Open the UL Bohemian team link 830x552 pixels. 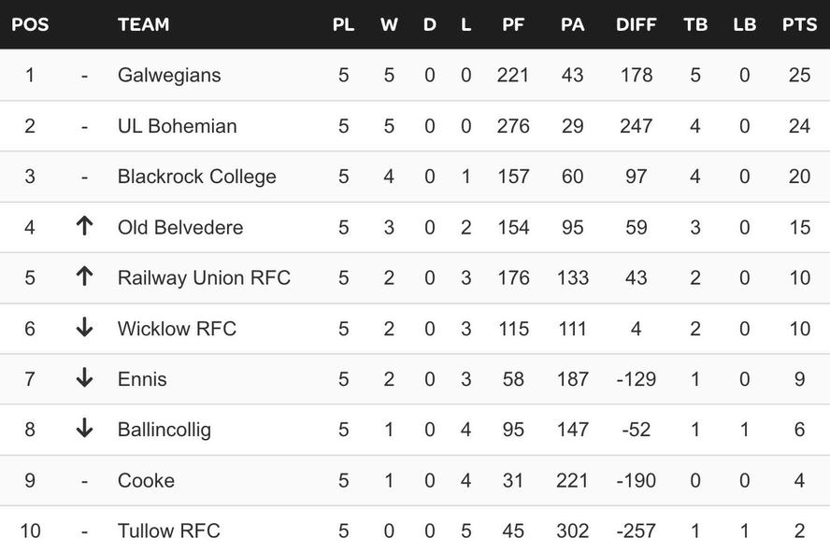pyautogui.click(x=177, y=125)
